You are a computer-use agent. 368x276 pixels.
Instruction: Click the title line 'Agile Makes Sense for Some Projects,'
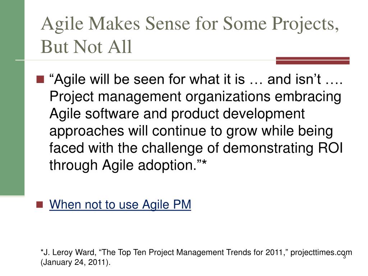tap(190, 24)
